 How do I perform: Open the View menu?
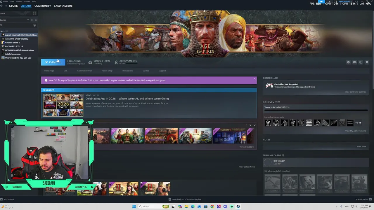pyautogui.click(x=12, y=1)
